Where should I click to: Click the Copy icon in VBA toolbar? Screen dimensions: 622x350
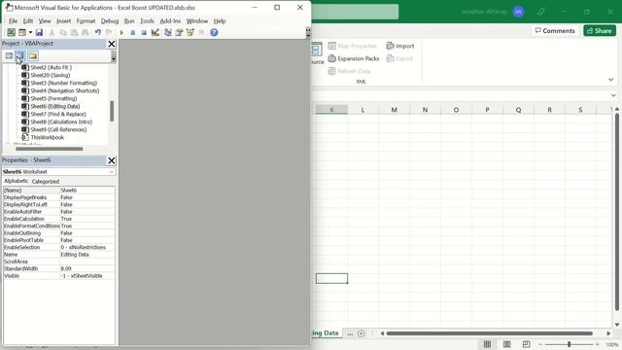[x=62, y=32]
